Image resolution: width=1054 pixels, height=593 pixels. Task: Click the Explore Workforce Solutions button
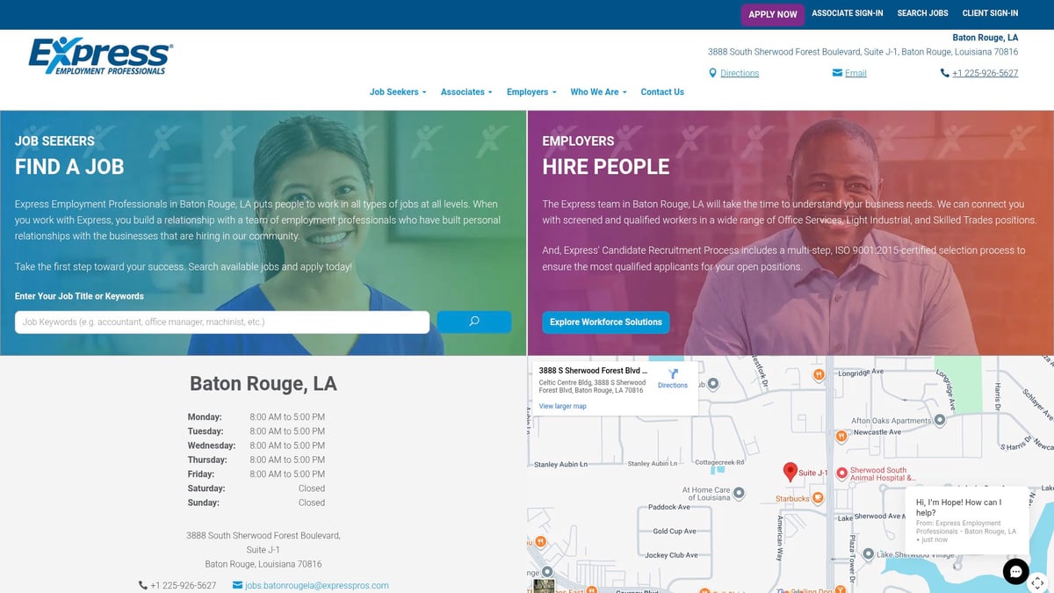pyautogui.click(x=605, y=322)
